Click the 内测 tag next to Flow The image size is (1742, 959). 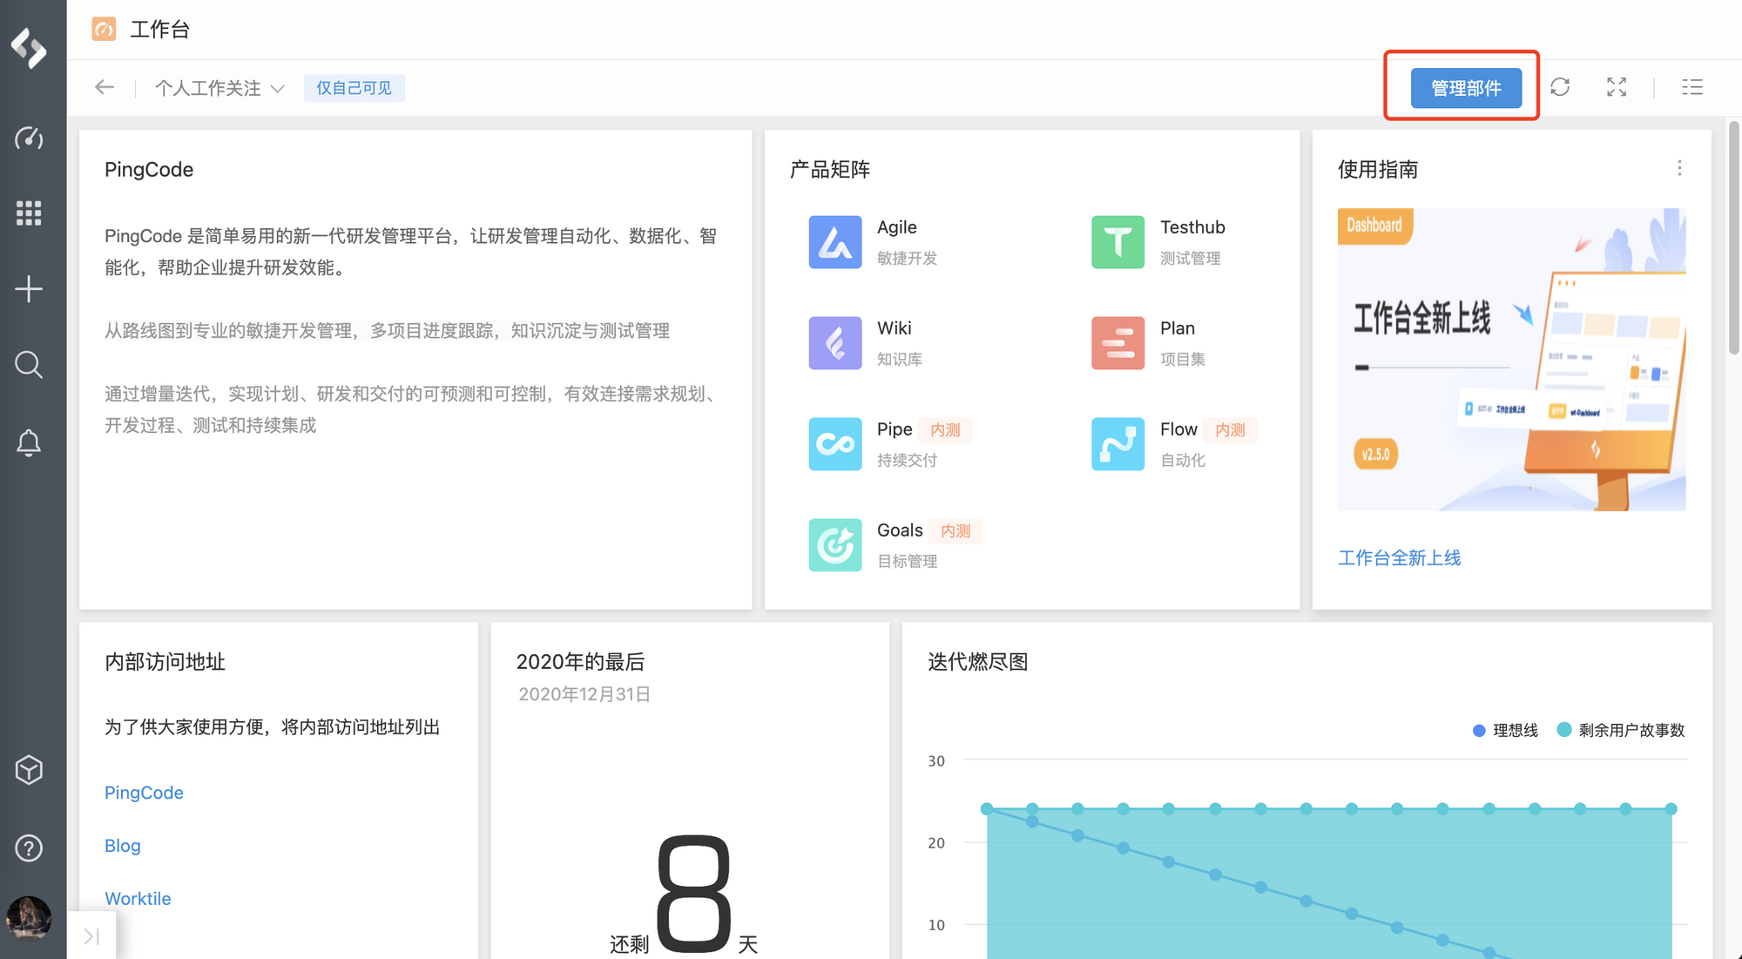tap(1230, 430)
